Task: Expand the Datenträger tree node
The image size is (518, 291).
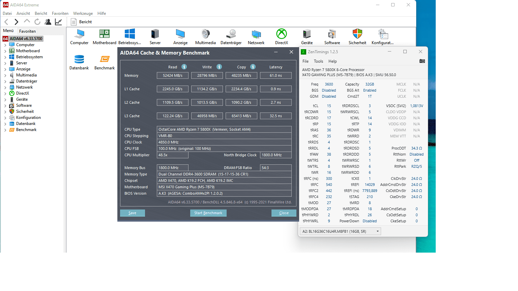Action: 5,81
